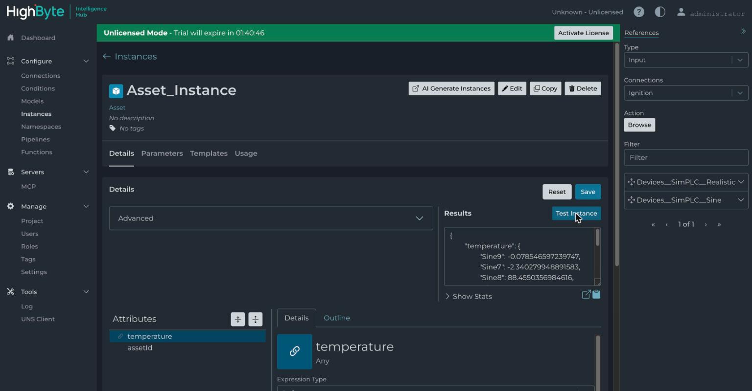Viewport: 752px width, 391px height.
Task: Open Namespaces in sidebar
Action: tap(41, 127)
